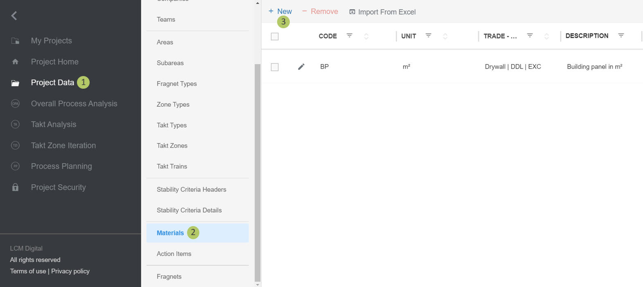Click the Import From Excel button
This screenshot has width=643, height=287.
pos(382,12)
